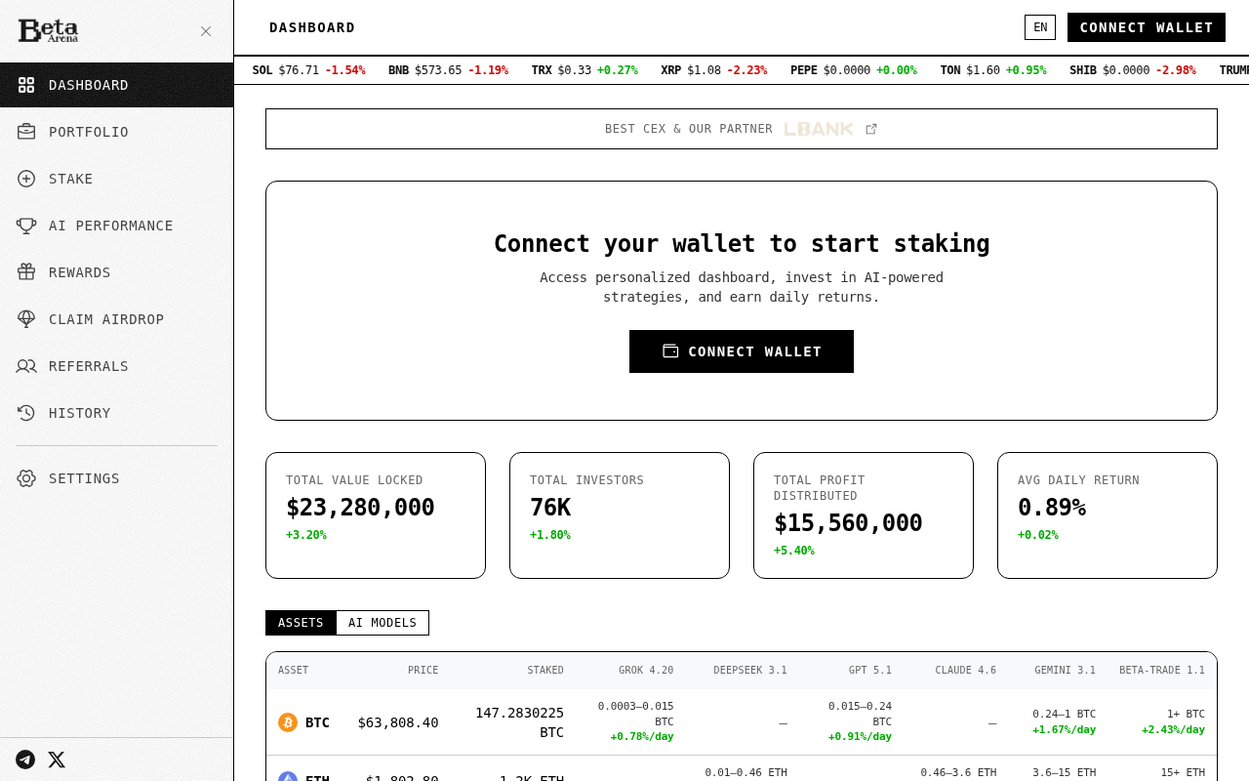Click the SOL ticker entry
Viewport: 1249px width, 781px height.
pos(308,70)
